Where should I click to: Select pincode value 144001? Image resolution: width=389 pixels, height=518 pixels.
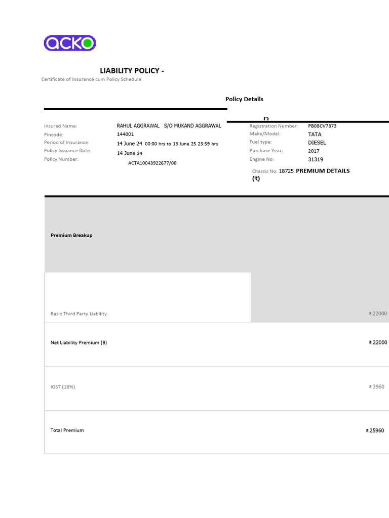pos(126,134)
